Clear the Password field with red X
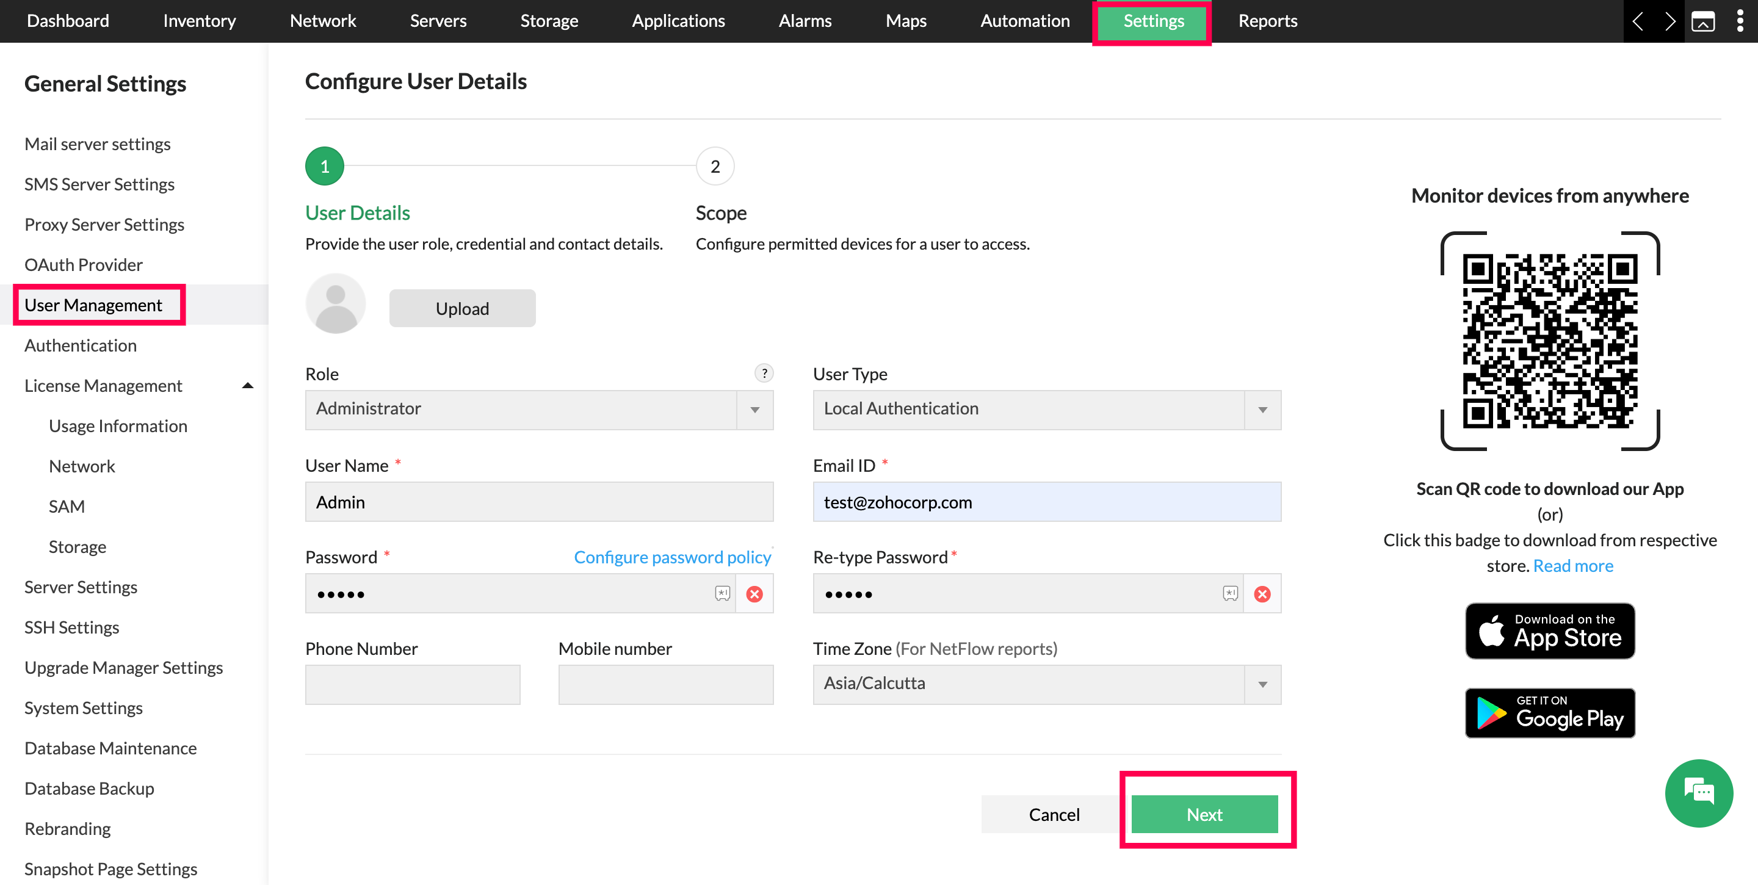The image size is (1758, 885). pos(754,594)
